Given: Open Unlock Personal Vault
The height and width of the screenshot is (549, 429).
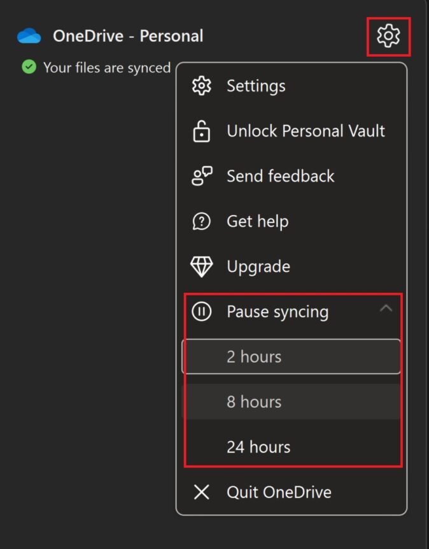Looking at the screenshot, I should pos(306,131).
